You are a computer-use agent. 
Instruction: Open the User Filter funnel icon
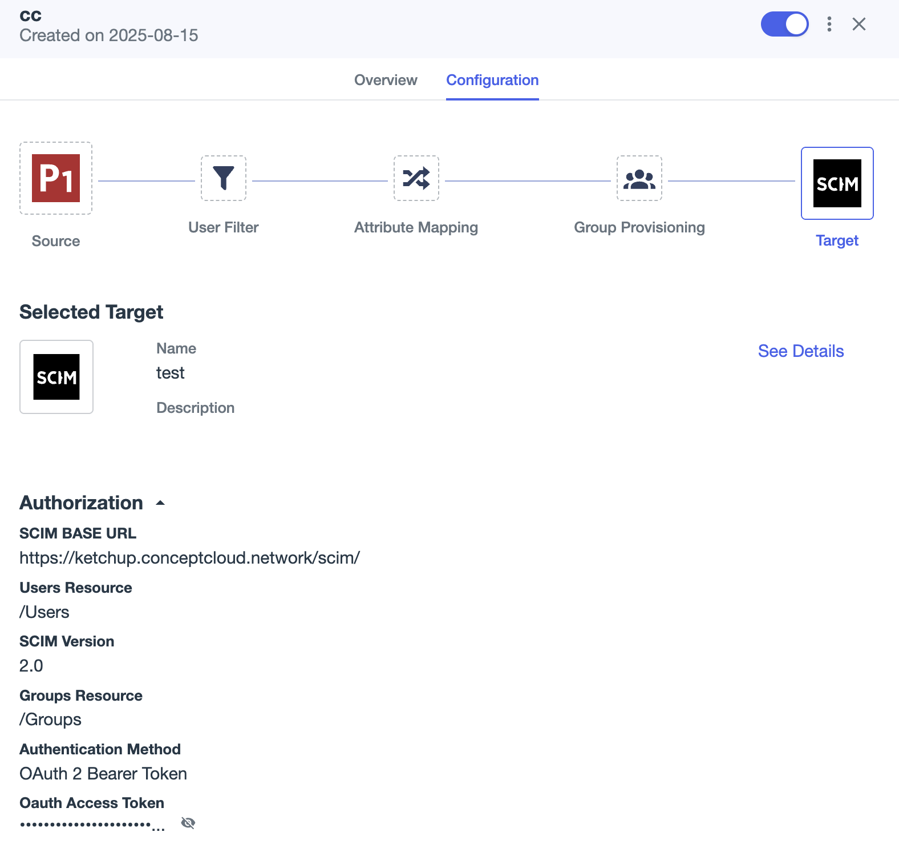tap(224, 178)
